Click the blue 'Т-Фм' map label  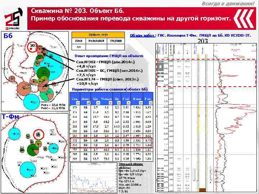coord(10,117)
